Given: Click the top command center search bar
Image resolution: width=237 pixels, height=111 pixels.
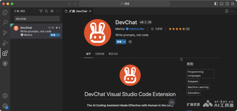Looking at the screenshot, I should 124,4.
